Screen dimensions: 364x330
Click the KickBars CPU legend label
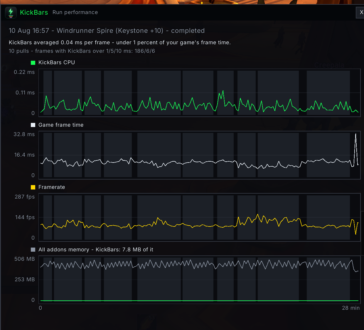coord(57,62)
